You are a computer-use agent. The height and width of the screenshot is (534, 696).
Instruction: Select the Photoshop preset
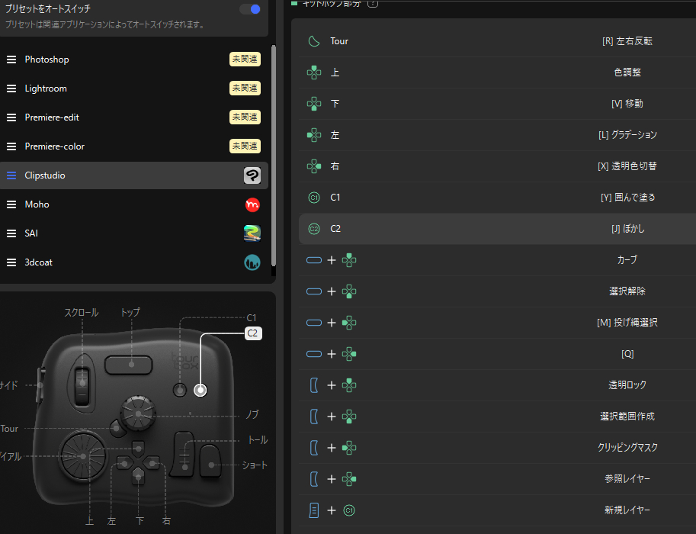[x=47, y=60]
